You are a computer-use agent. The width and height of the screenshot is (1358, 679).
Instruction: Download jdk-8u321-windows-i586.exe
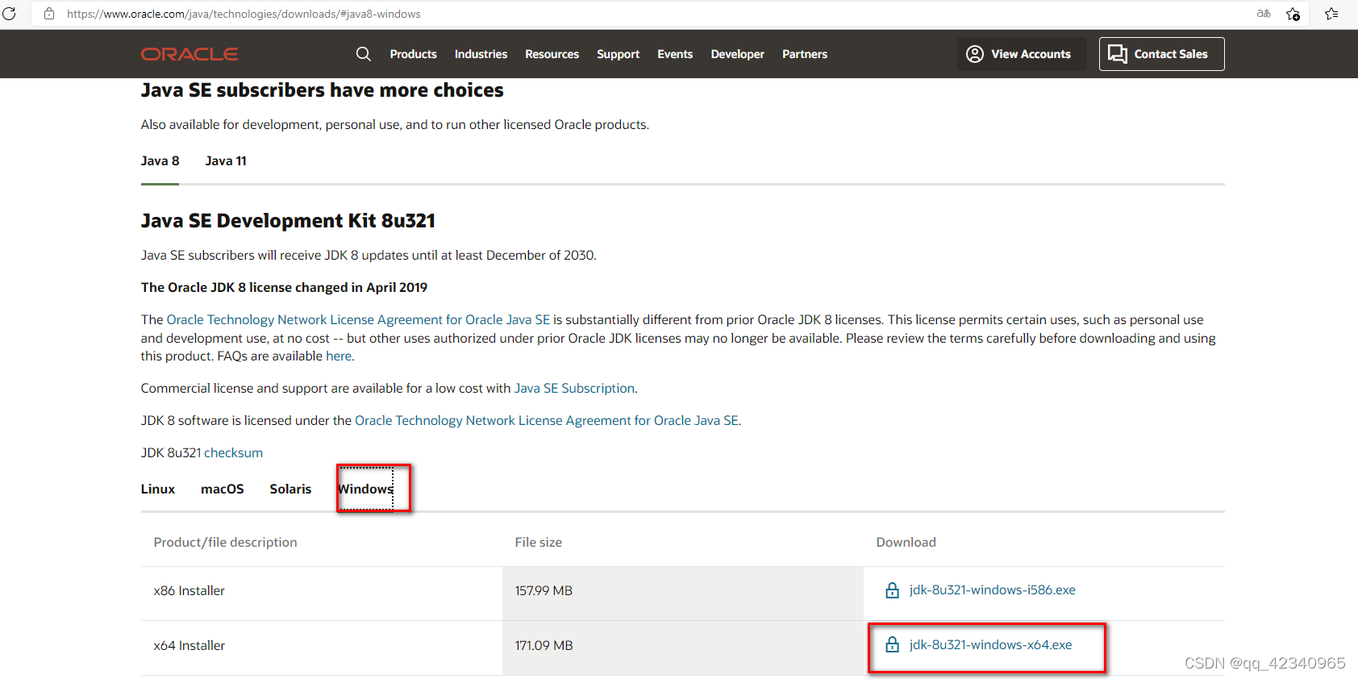992,590
